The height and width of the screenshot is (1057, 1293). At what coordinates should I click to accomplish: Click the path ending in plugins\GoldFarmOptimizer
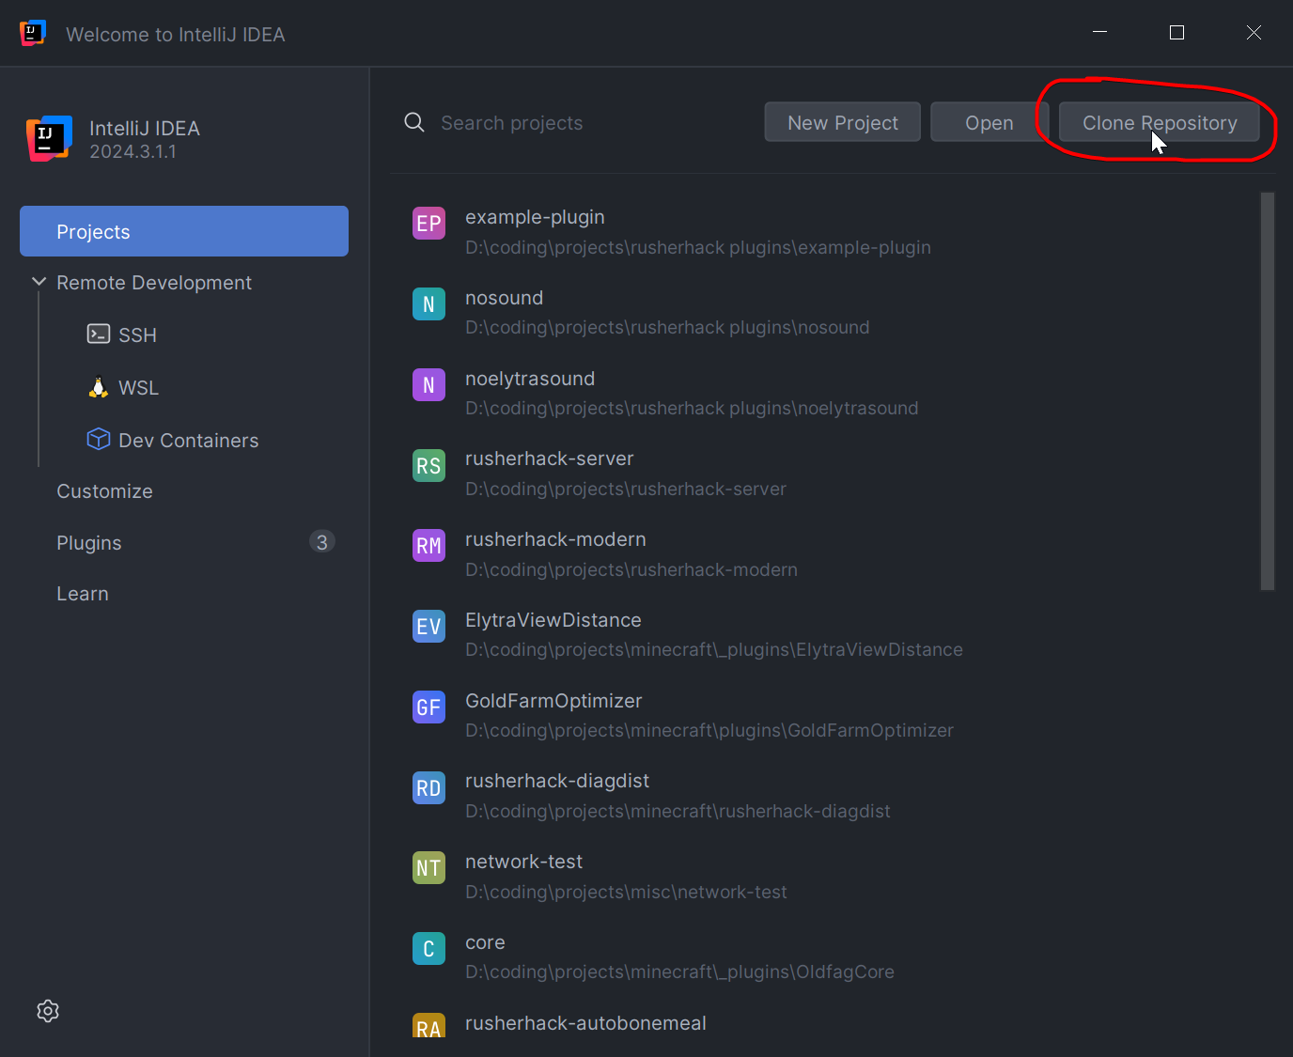tap(709, 730)
